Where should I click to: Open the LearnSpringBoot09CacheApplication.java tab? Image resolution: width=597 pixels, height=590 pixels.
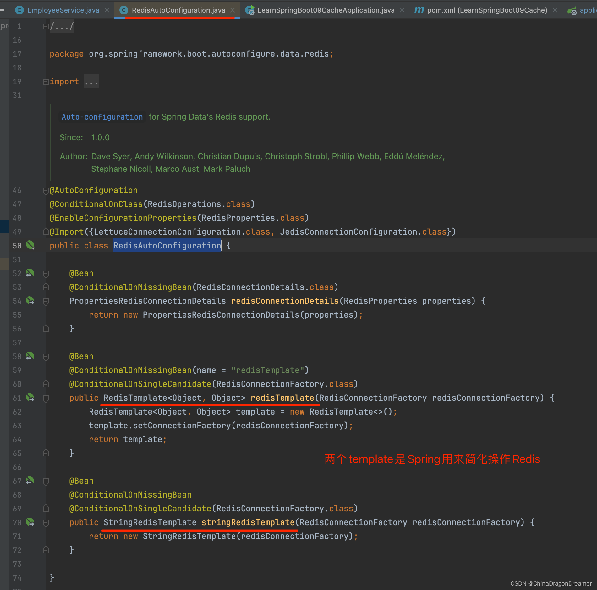(326, 10)
